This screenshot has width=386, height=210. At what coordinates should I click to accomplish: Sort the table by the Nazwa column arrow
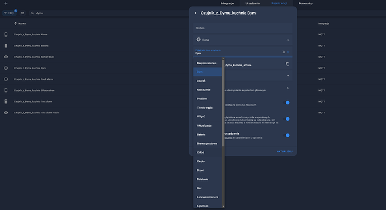[16, 23]
